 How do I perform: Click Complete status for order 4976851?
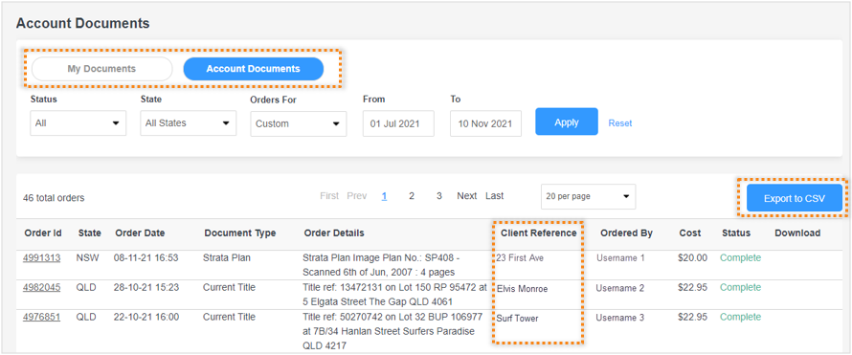(741, 317)
